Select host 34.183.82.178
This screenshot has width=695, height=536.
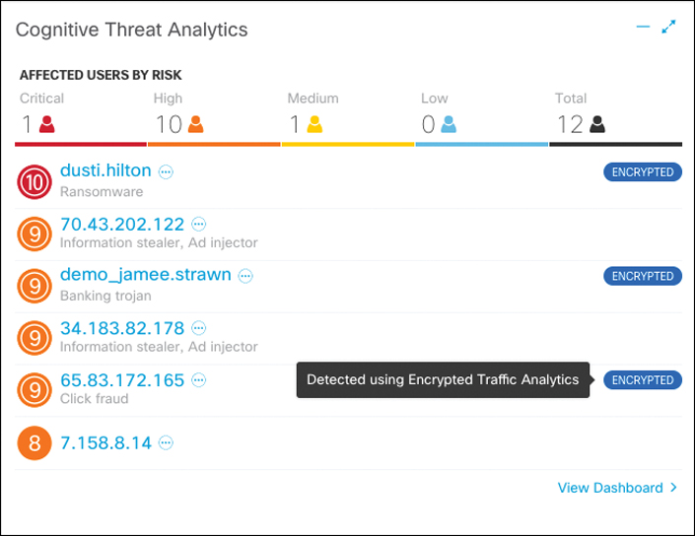coord(122,327)
